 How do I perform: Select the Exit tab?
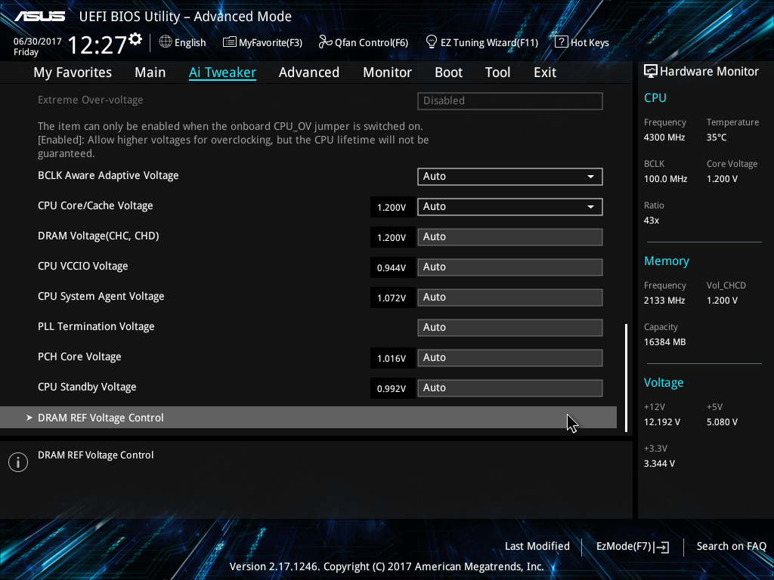pyautogui.click(x=545, y=72)
